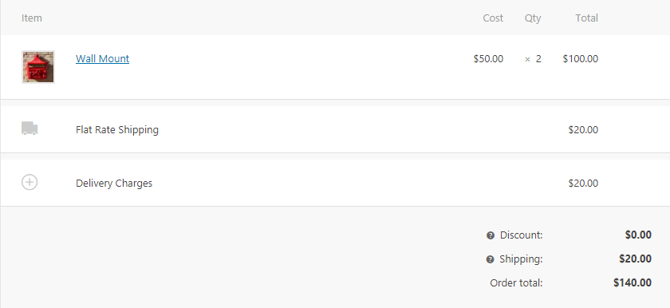This screenshot has height=308, width=670.
Task: Click the Total column header
Action: click(x=587, y=18)
